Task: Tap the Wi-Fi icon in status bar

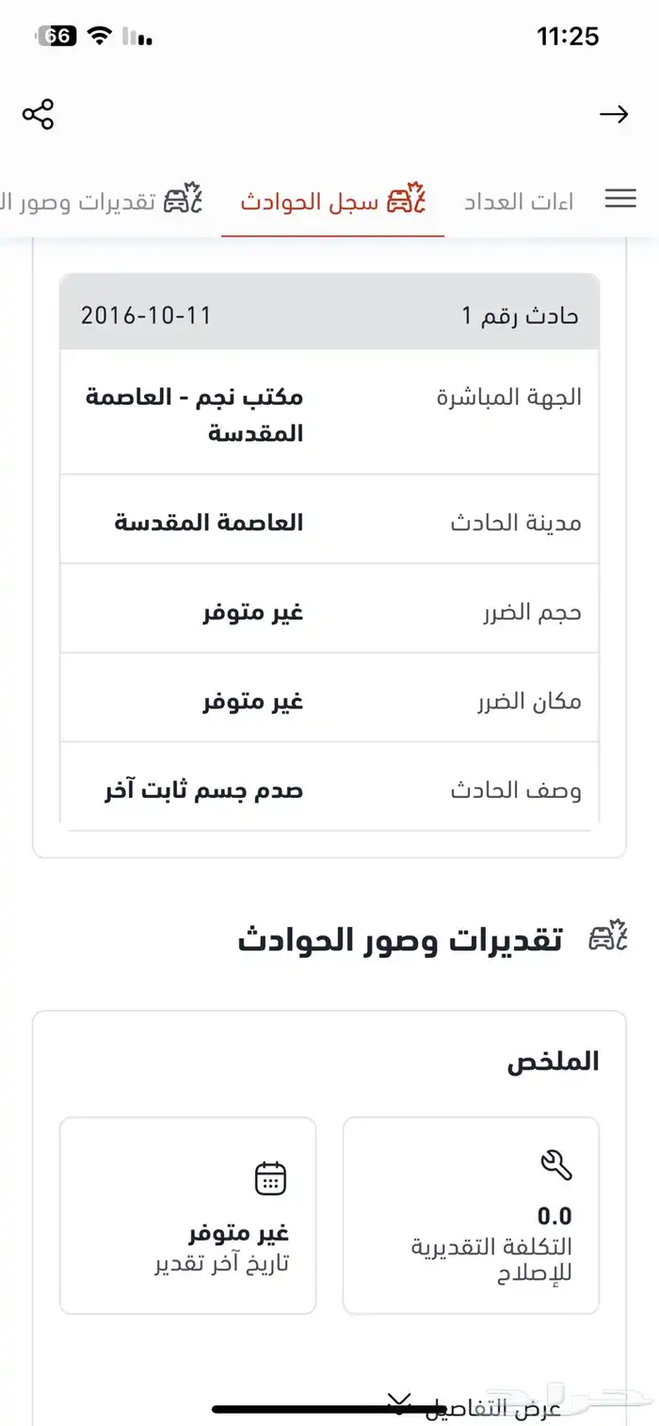Action: point(99,36)
